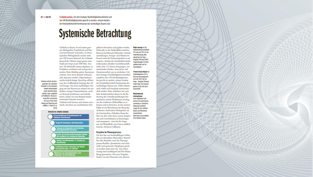Image resolution: width=313 pixels, height=177 pixels.
Task: Click the 'Kriterien für zirkuläre Gebäude' diagram title
Action: 58,112
